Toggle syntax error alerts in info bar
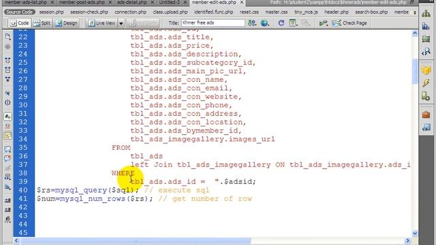 (x=7, y=135)
